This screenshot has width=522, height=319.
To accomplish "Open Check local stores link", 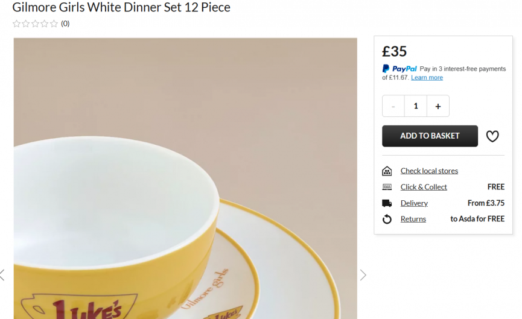I will pyautogui.click(x=429, y=171).
